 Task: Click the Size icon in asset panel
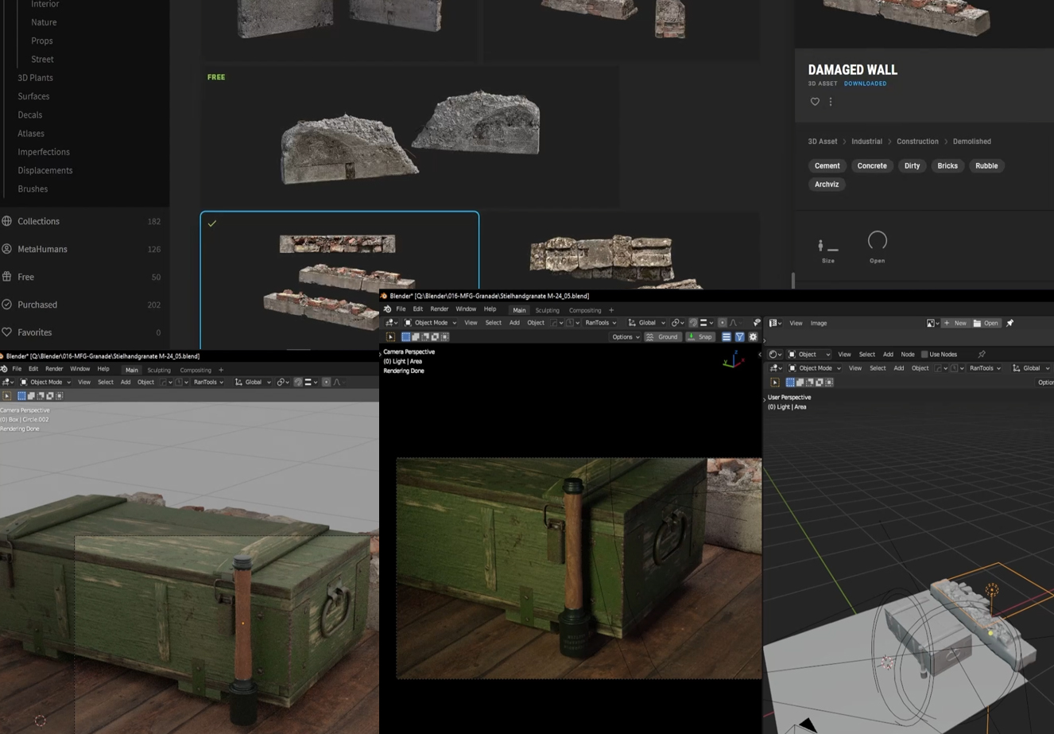coord(827,246)
